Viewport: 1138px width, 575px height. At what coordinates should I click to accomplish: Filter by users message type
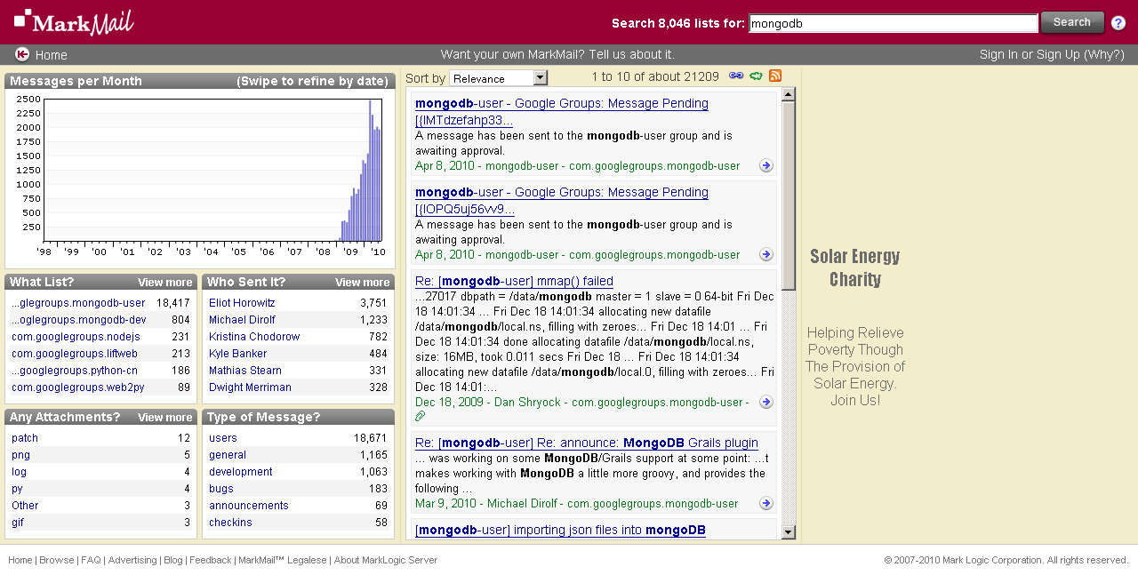223,438
